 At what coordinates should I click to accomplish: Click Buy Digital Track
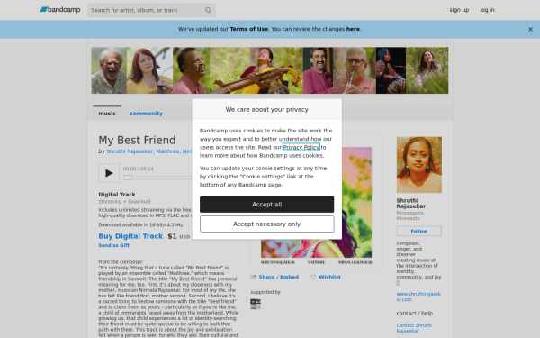130,236
